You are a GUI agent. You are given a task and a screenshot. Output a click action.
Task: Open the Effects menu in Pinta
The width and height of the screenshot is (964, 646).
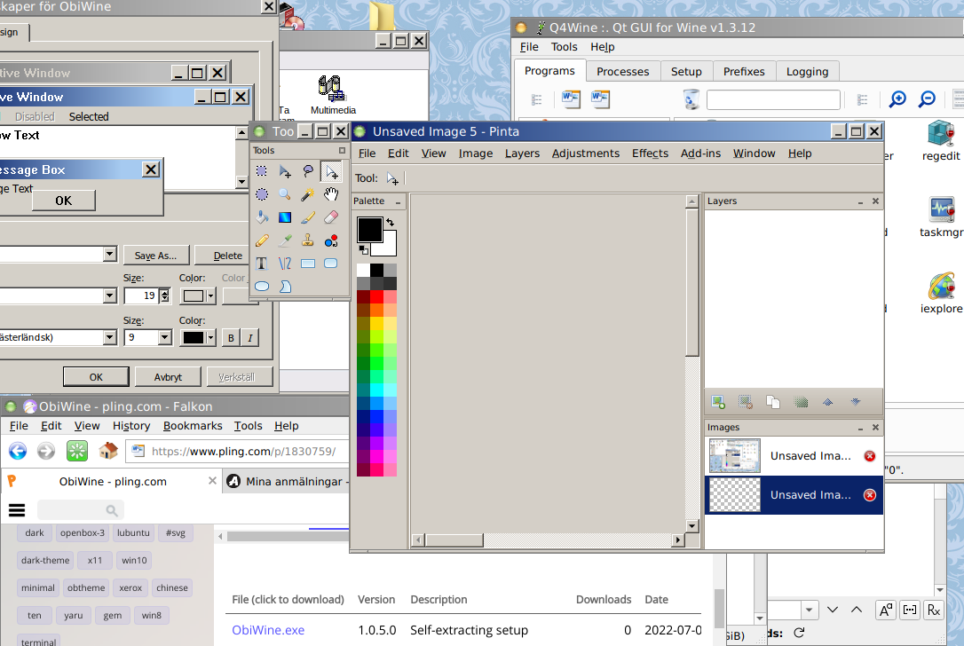point(650,154)
